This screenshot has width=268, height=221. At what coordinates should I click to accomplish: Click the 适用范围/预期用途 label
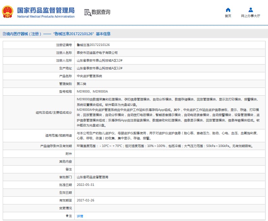click(x=58, y=136)
